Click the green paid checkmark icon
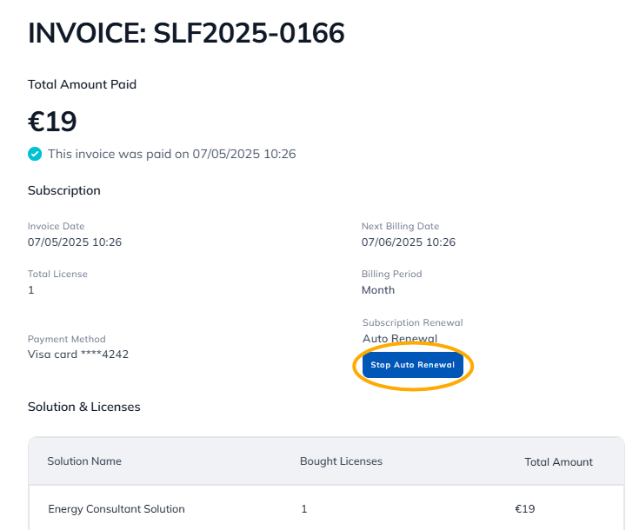Viewport: 626px width, 530px height. point(35,154)
